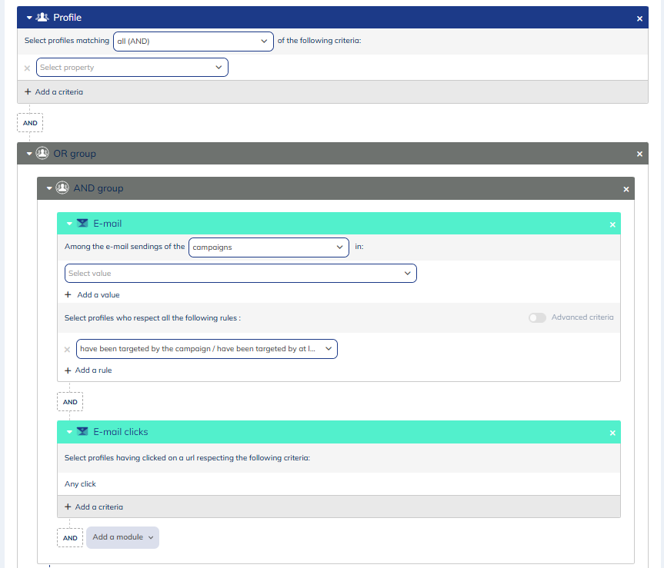Close the E-mail clicks module

612,433
